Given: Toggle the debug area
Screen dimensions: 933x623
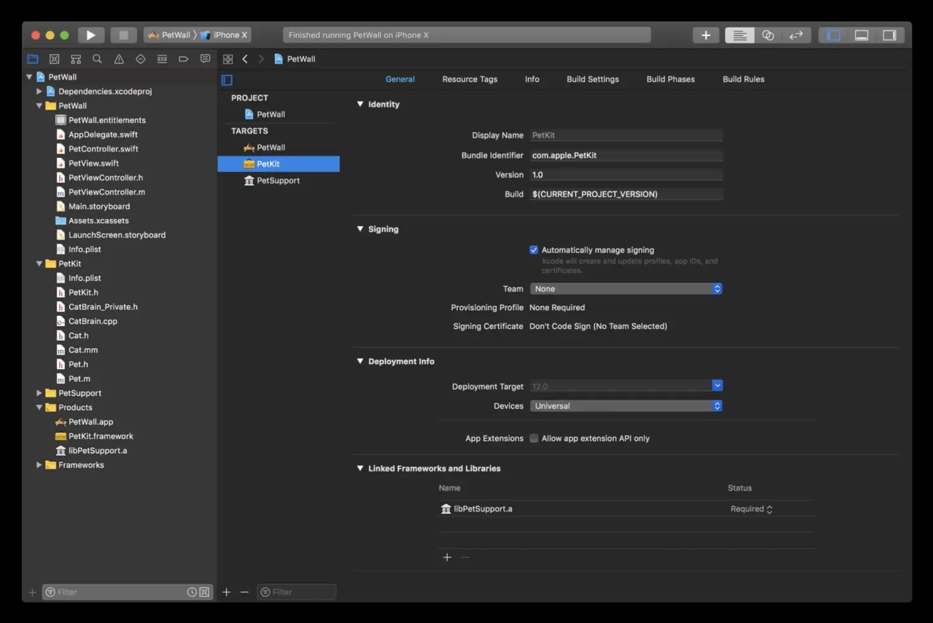Looking at the screenshot, I should tap(861, 35).
